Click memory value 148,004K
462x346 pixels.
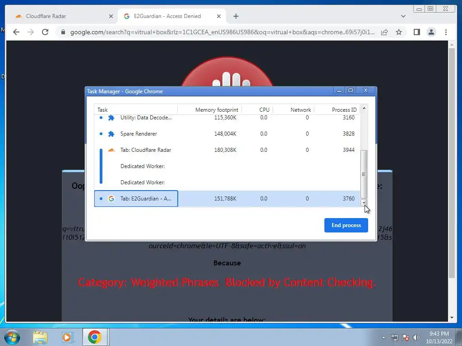pyautogui.click(x=225, y=133)
